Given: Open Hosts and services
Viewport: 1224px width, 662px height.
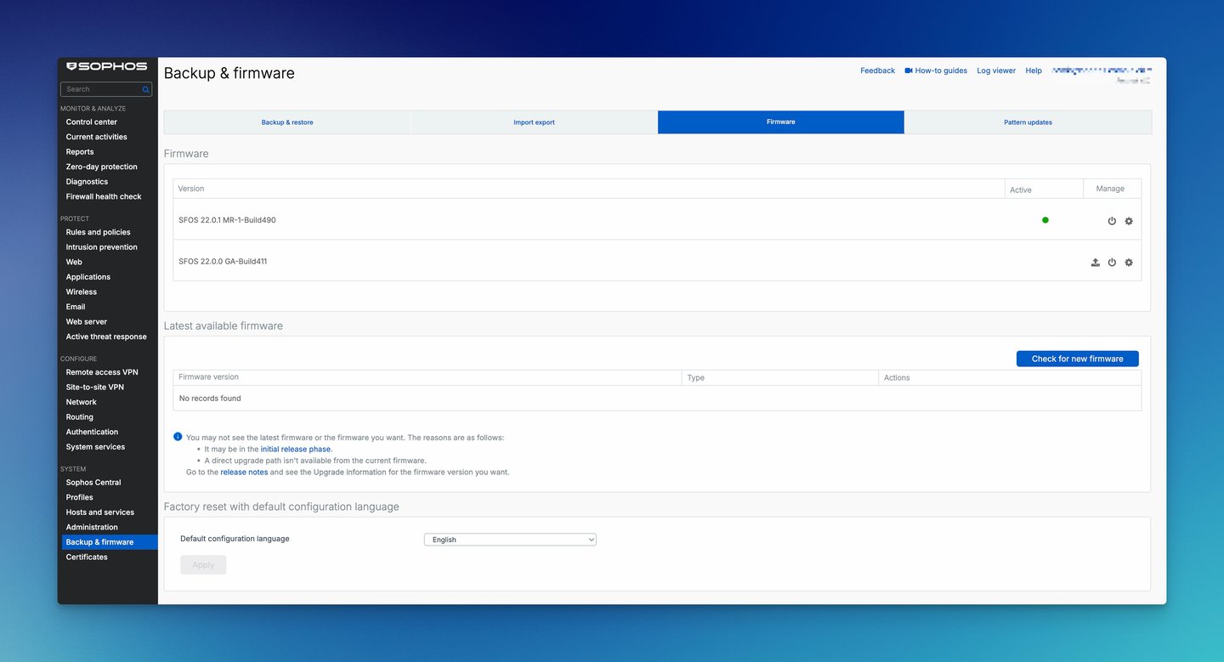Looking at the screenshot, I should [x=100, y=512].
